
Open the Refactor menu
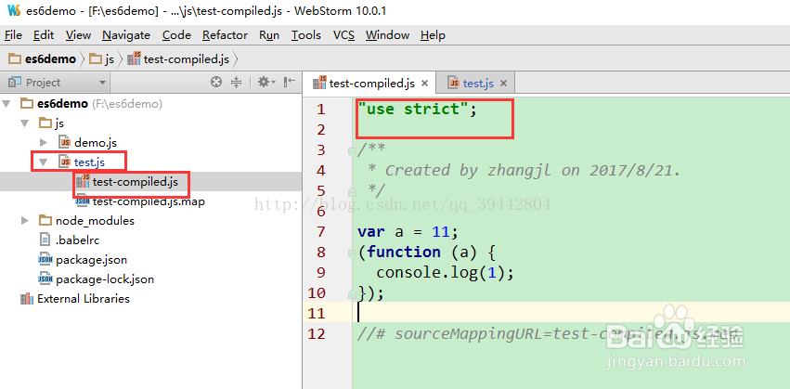tap(225, 35)
